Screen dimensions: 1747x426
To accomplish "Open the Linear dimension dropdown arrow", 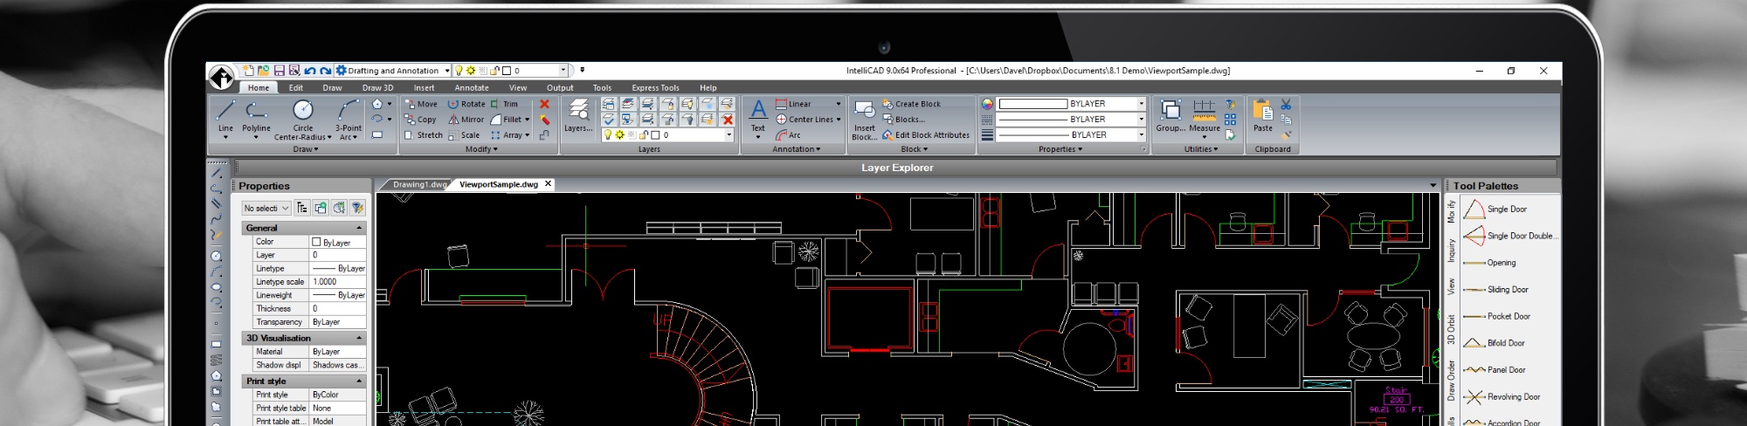I will pos(839,104).
